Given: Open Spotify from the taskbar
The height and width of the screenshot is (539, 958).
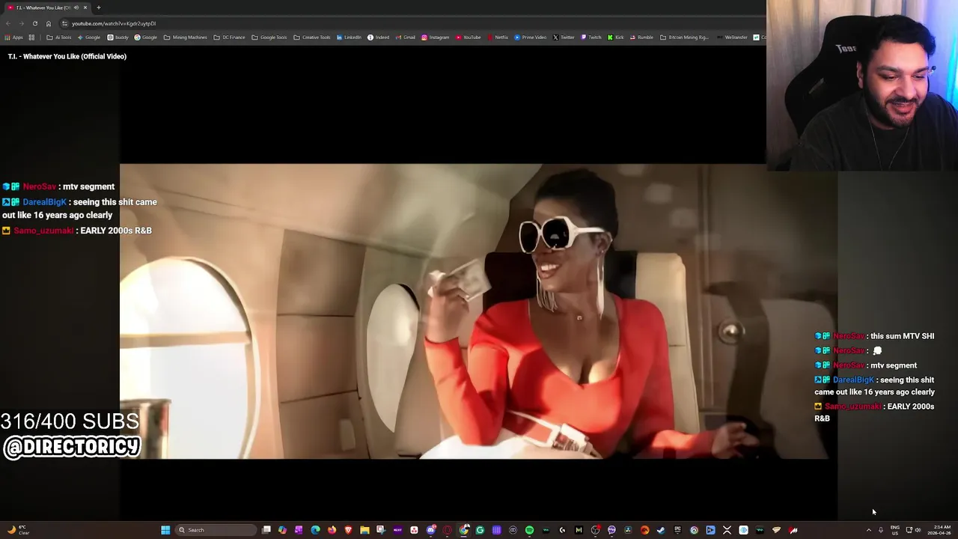Looking at the screenshot, I should [x=529, y=530].
